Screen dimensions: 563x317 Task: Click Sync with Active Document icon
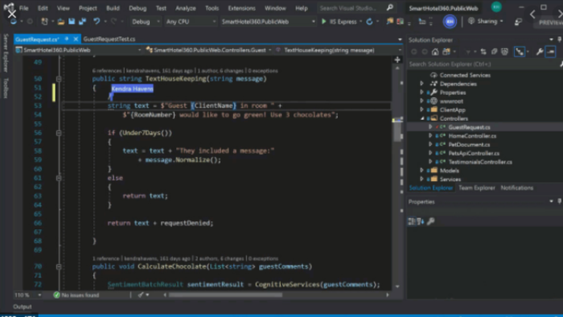[483, 51]
